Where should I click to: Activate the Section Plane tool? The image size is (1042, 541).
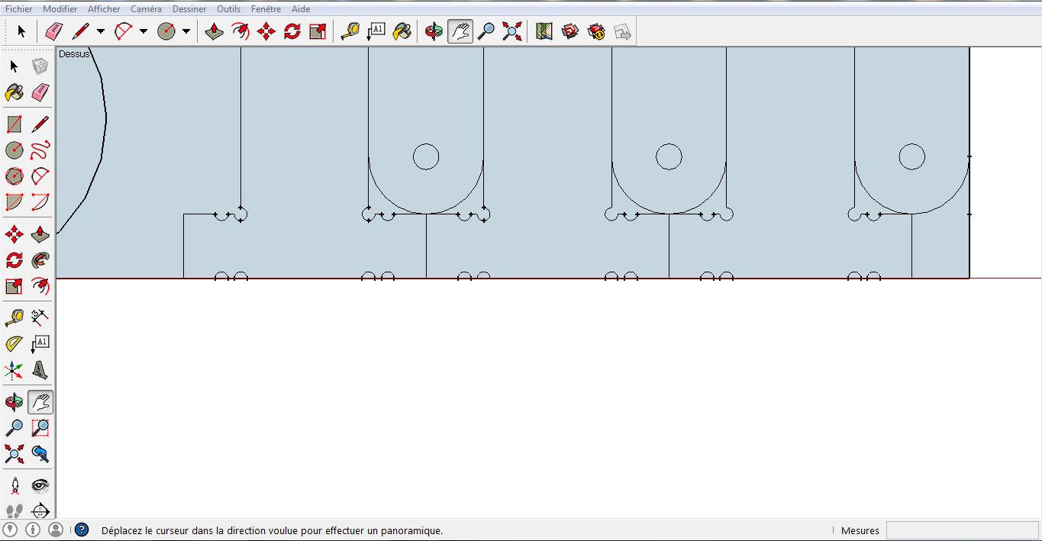(40, 510)
